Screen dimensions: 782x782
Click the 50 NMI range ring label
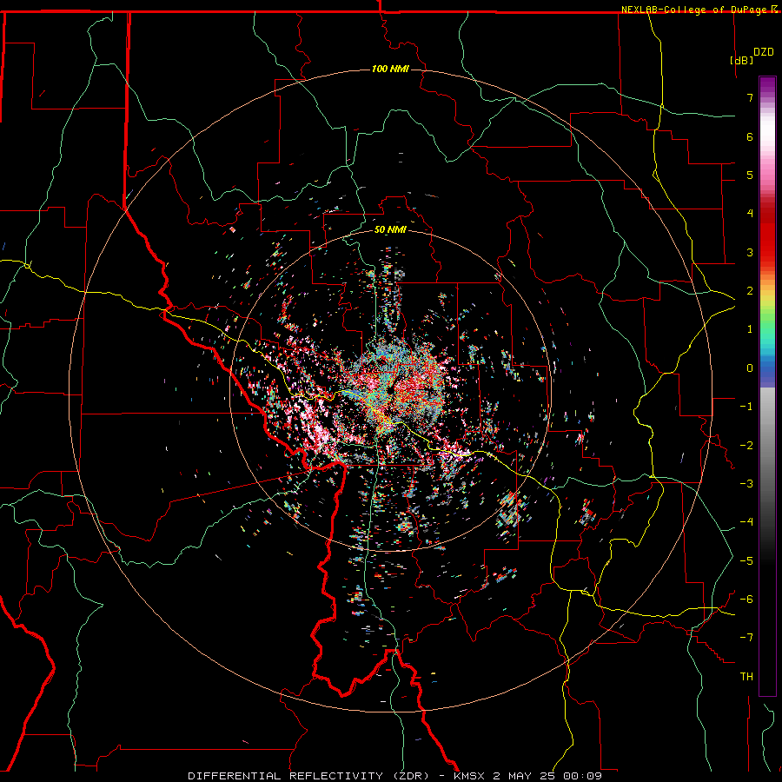coord(390,230)
